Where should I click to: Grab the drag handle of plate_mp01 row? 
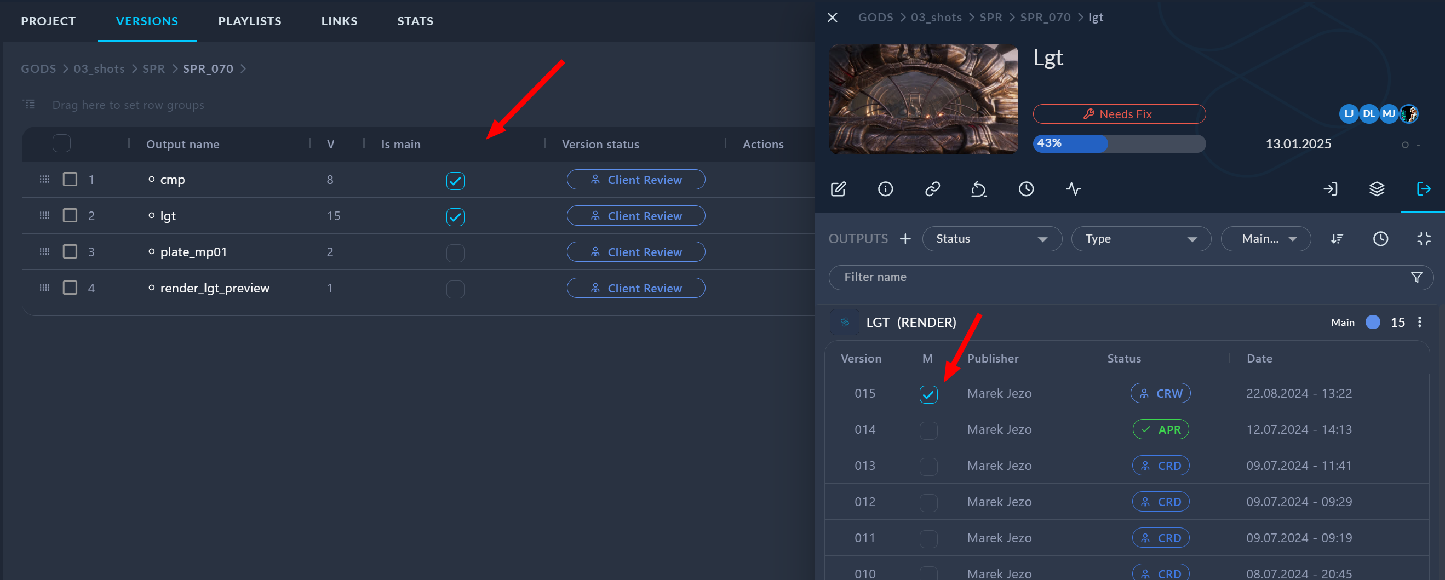point(45,252)
